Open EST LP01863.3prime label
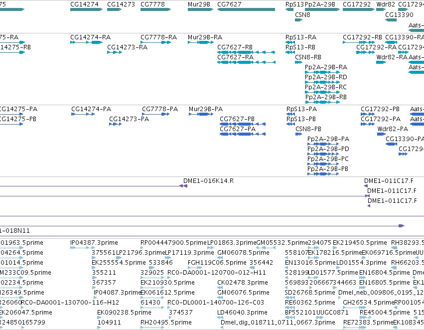Image resolution: width=424 pixels, height=330 pixels. coord(232,243)
